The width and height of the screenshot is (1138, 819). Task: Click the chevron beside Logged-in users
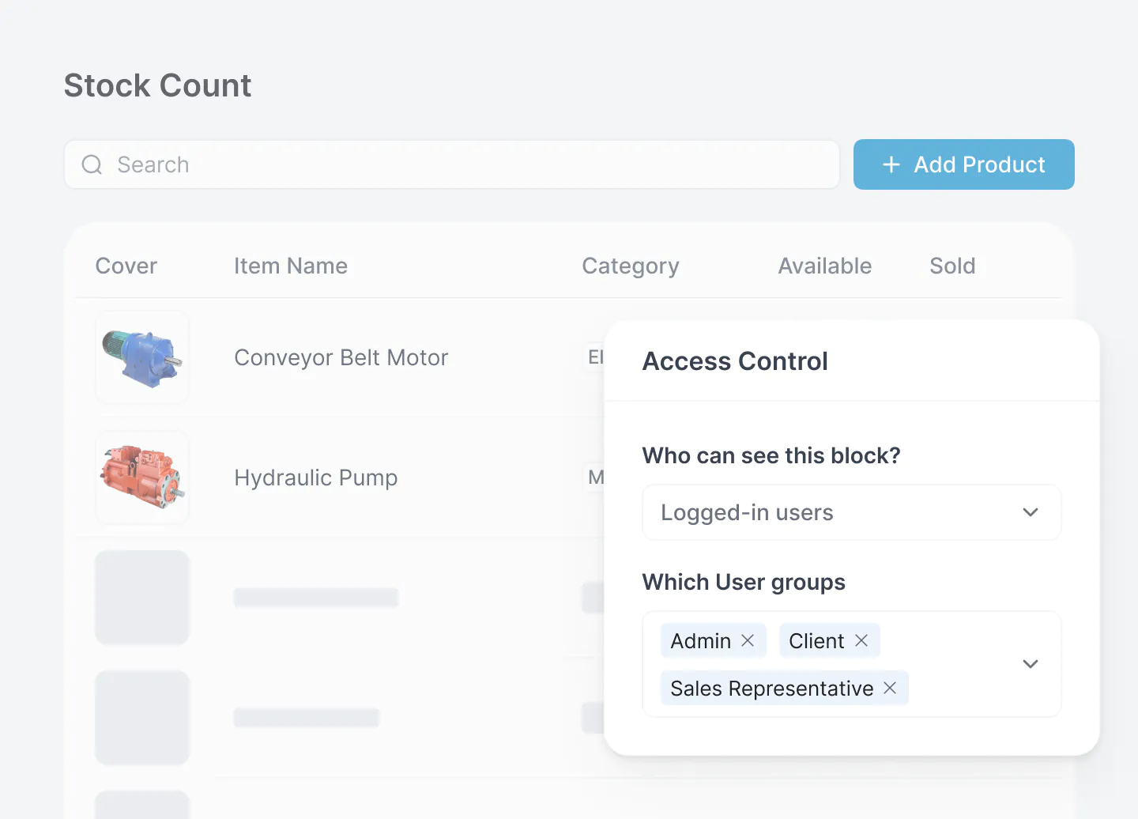tap(1030, 512)
